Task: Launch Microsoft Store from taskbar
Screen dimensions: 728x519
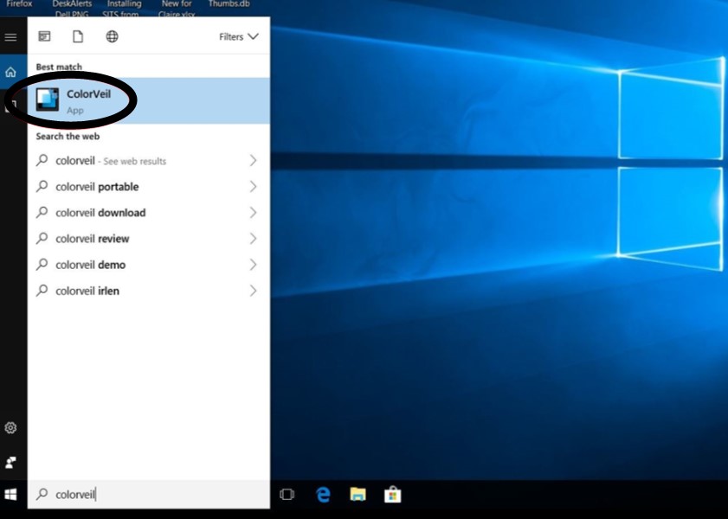Action: [393, 495]
